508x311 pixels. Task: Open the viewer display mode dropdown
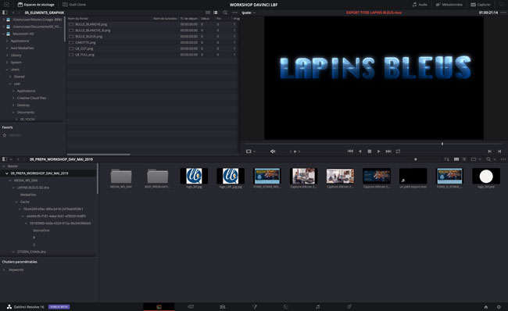[250, 152]
